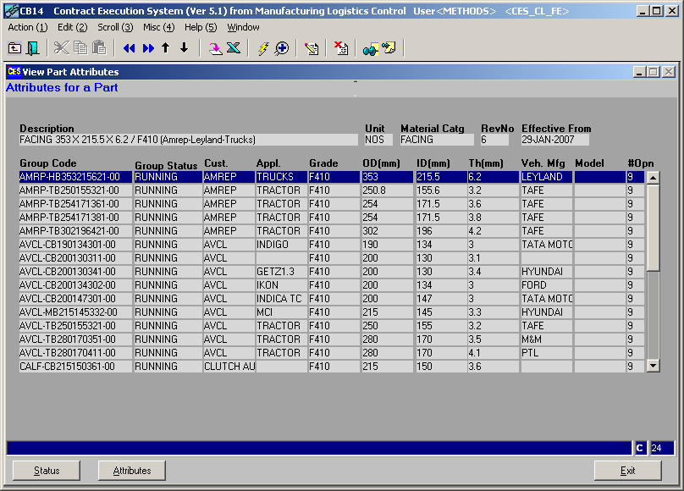The image size is (684, 491).
Task: Open the Action menu
Action: 27,27
